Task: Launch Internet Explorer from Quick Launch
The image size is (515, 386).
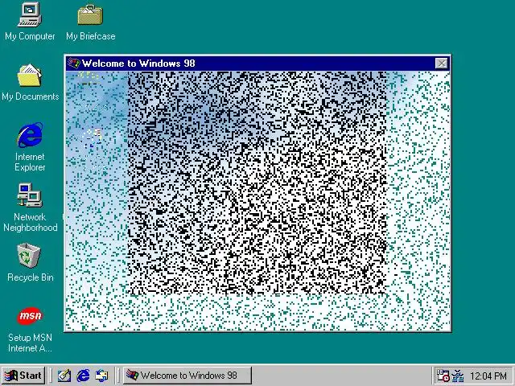Action: click(83, 376)
